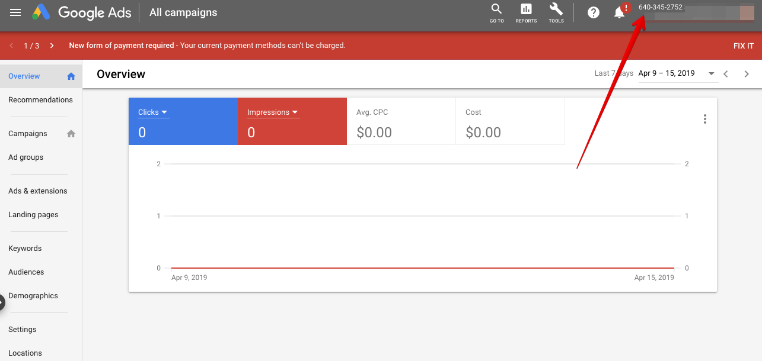The height and width of the screenshot is (361, 762).
Task: Expand the collapsed side panel arrow
Action: (x=2, y=302)
